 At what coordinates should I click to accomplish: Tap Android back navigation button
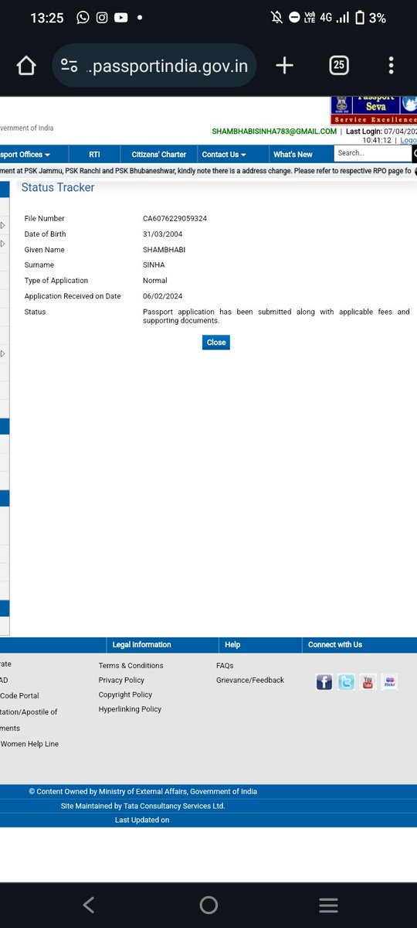(89, 905)
